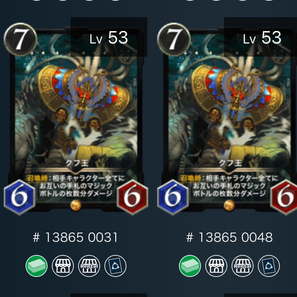This screenshot has height=297, width=297.
Task: Click green deck icon under card #13865 0031
Action: point(37,266)
